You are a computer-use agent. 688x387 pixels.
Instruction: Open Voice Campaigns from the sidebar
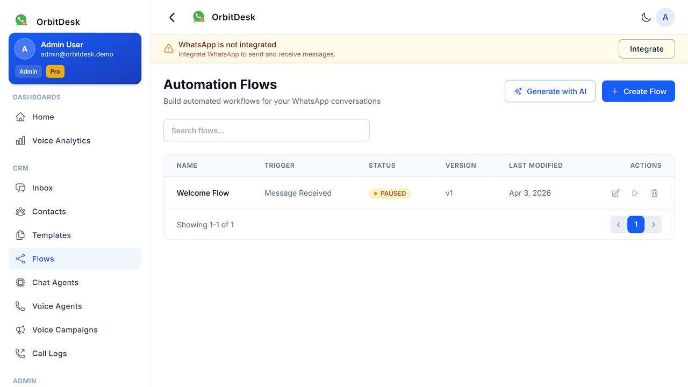pyautogui.click(x=65, y=330)
